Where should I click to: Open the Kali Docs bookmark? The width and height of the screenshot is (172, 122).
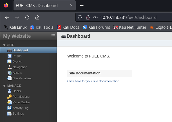pos(68,27)
